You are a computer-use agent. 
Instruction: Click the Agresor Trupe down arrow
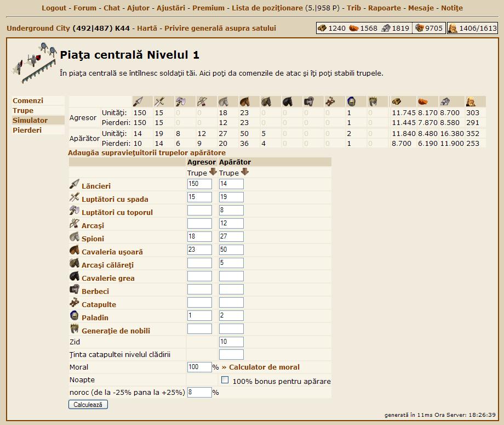(213, 172)
